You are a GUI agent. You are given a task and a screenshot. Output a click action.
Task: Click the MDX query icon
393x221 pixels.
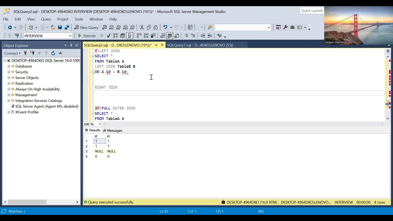(111, 27)
